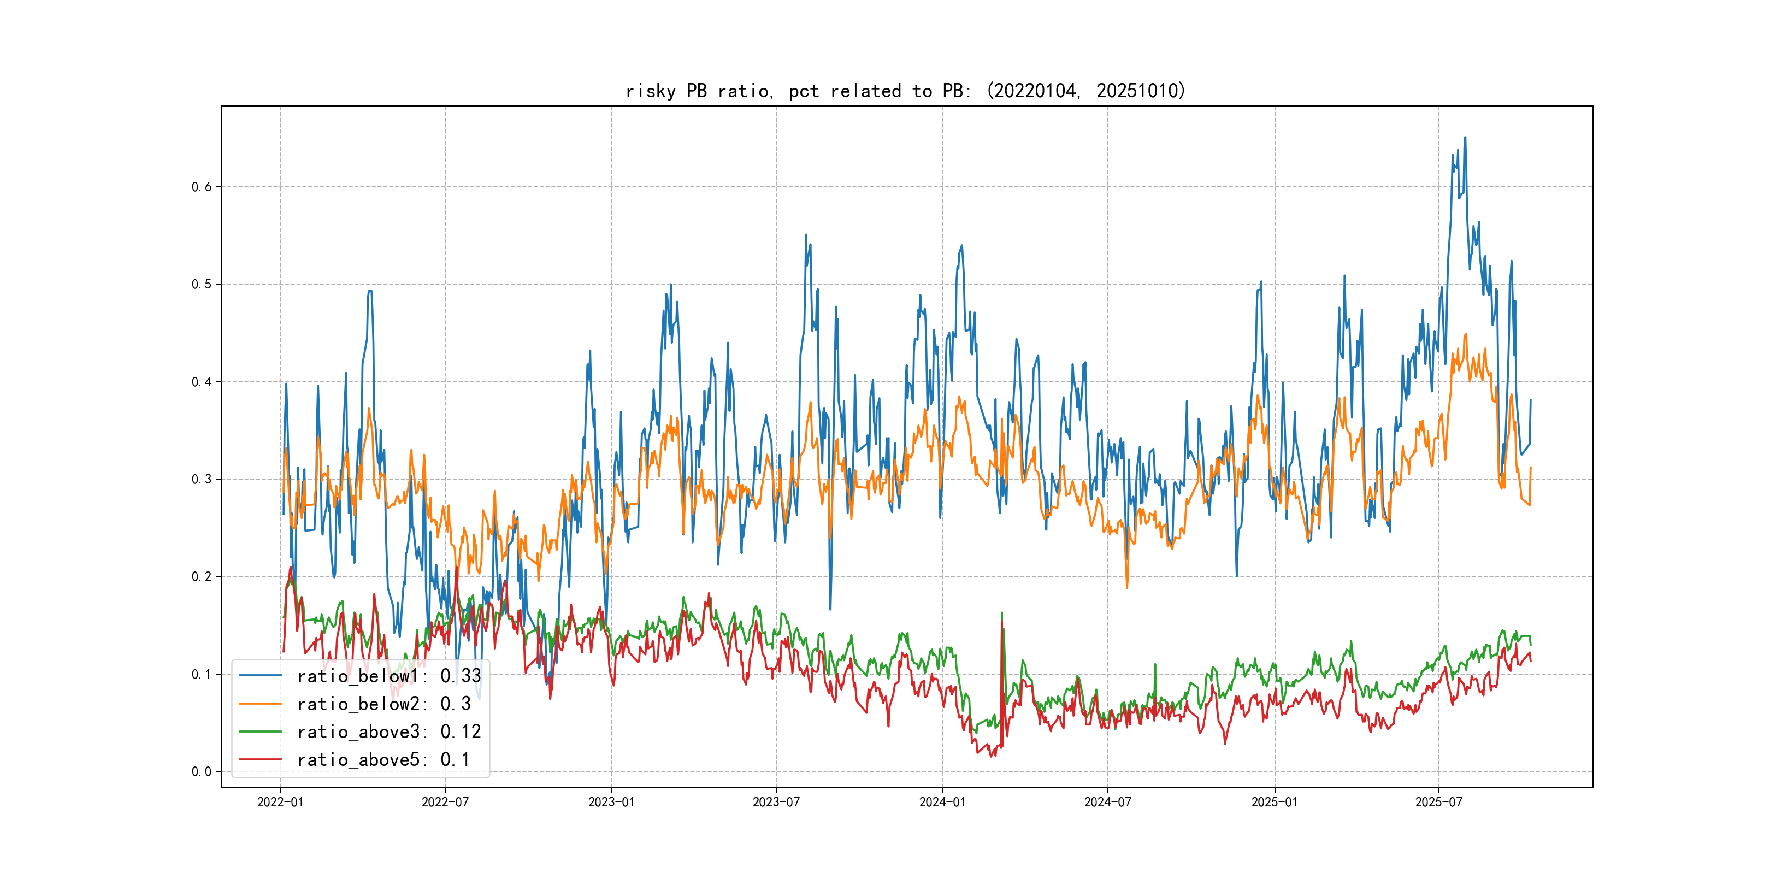Click the red ratio_above5 legend line
The image size is (1770, 885).
coord(259,760)
